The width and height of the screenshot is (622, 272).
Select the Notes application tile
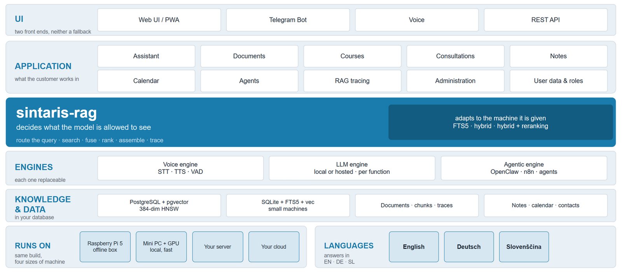559,56
